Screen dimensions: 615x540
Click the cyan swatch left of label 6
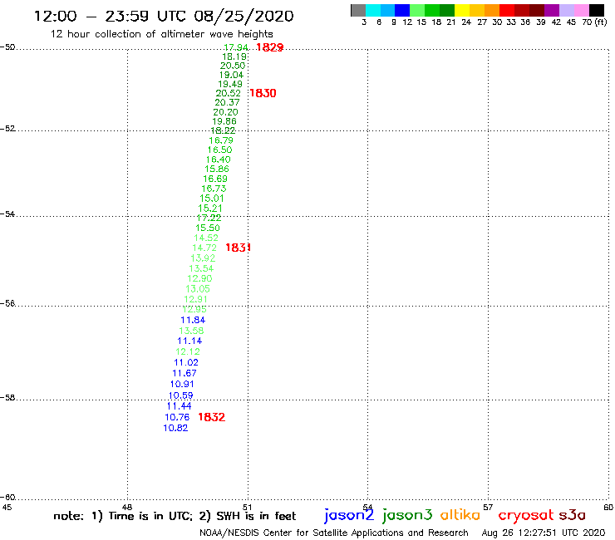click(x=373, y=11)
